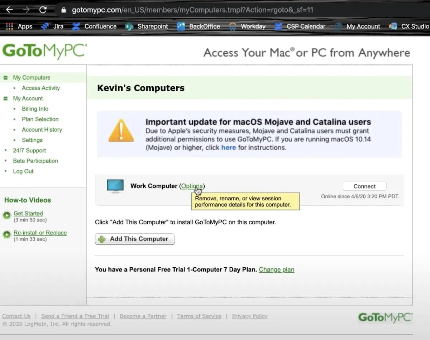Open Work Computer Options link

pos(192,186)
